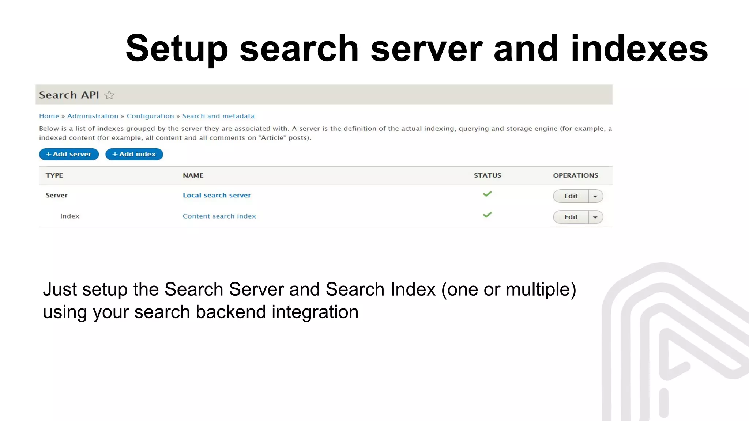Open Search and metadata breadcrumb

pos(218,116)
